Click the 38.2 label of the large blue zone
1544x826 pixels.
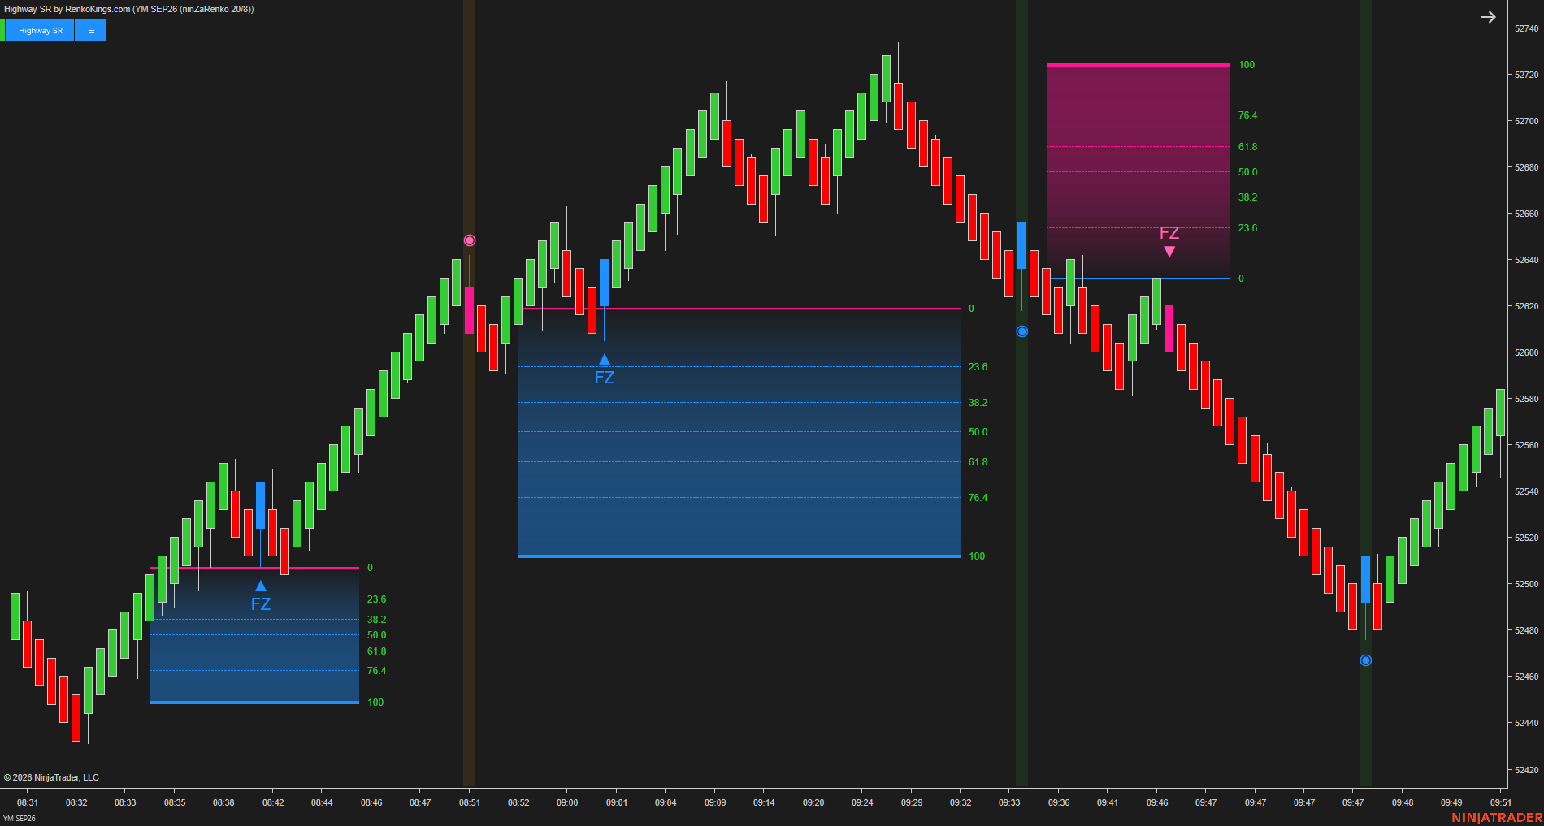click(x=978, y=403)
